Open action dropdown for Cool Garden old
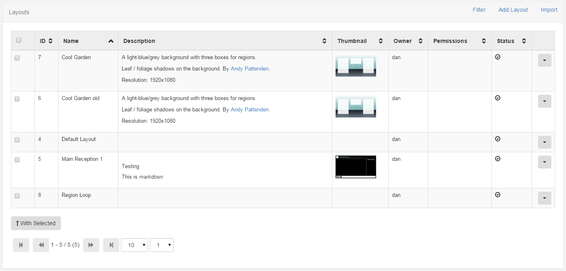 [x=544, y=101]
